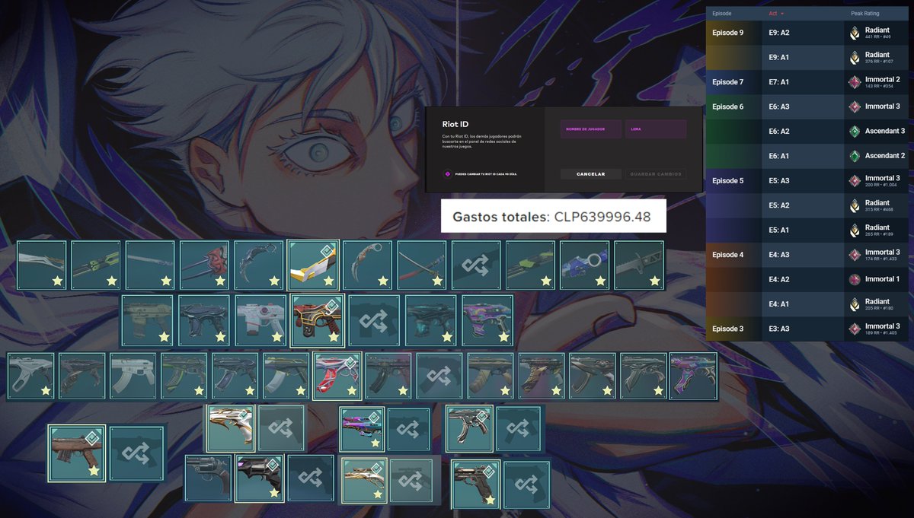Click the CANCELAR button in Riot ID dialog
Viewport: 914px width, 518px height.
coord(591,174)
